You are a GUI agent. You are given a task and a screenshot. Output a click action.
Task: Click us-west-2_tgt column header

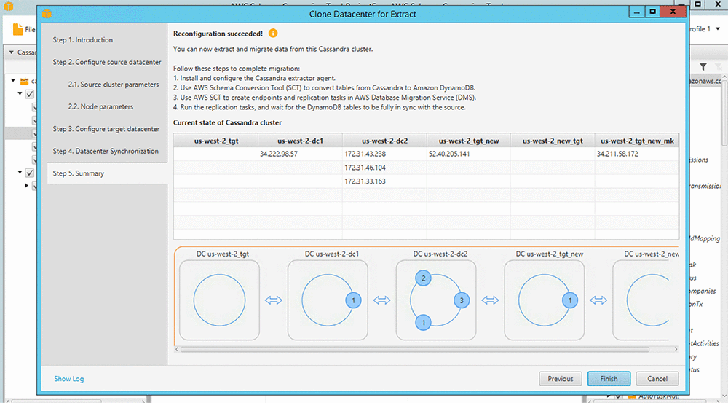tap(216, 141)
